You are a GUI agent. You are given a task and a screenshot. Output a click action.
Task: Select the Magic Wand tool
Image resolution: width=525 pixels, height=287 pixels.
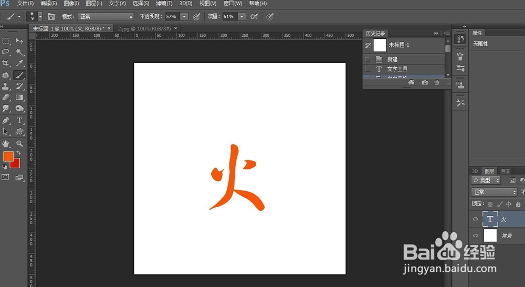click(19, 52)
